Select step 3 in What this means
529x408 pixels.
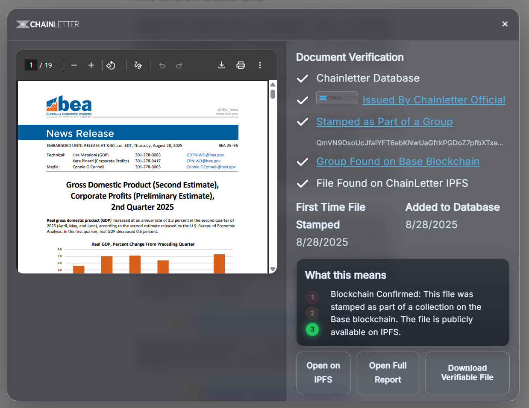point(312,329)
